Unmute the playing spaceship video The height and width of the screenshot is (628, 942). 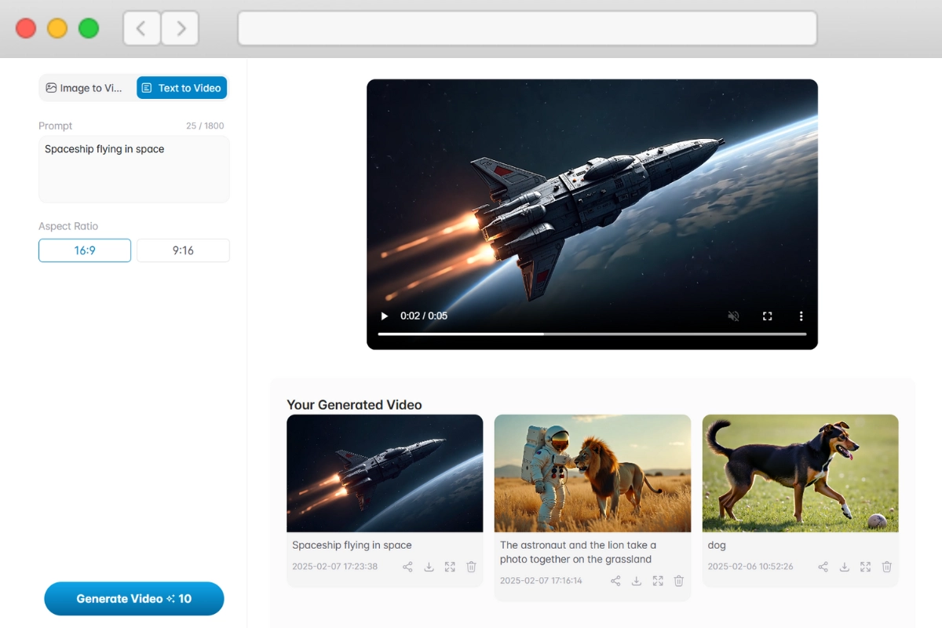(x=733, y=316)
